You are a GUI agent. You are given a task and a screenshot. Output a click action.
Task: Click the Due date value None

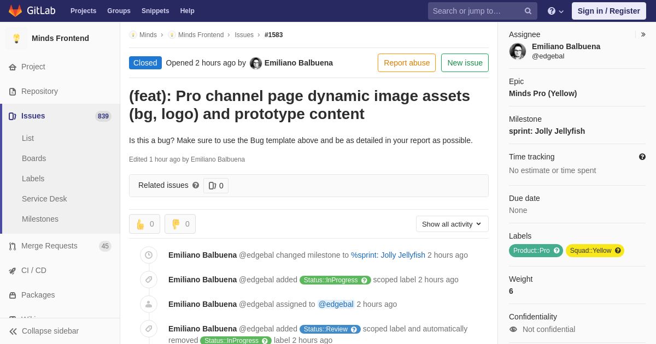click(518, 210)
